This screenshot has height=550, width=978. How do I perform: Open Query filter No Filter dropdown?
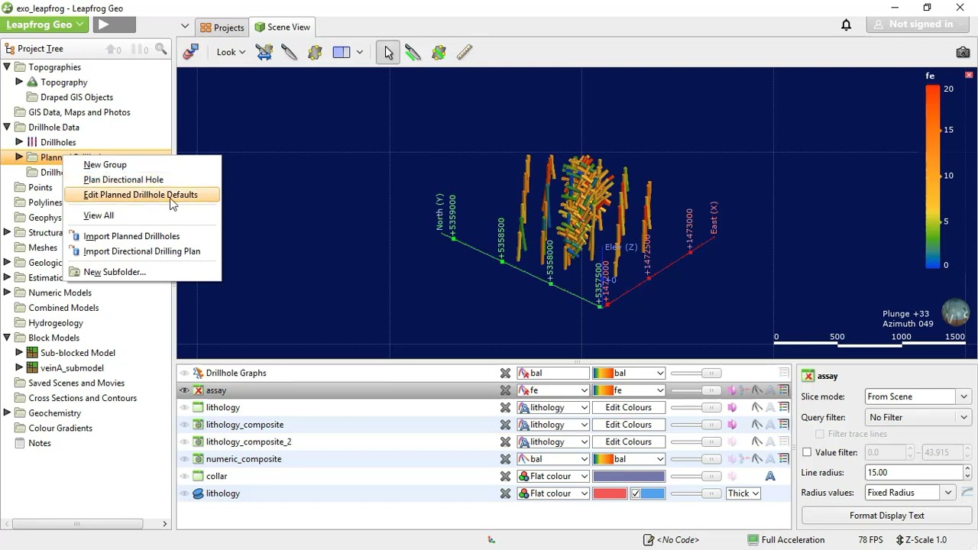click(918, 417)
